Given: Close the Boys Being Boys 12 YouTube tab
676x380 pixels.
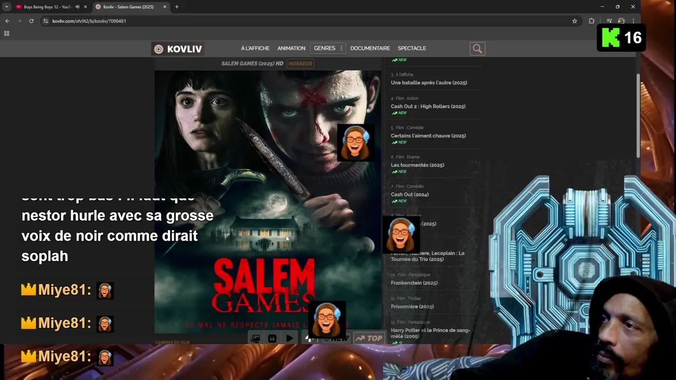Looking at the screenshot, I should click(85, 7).
